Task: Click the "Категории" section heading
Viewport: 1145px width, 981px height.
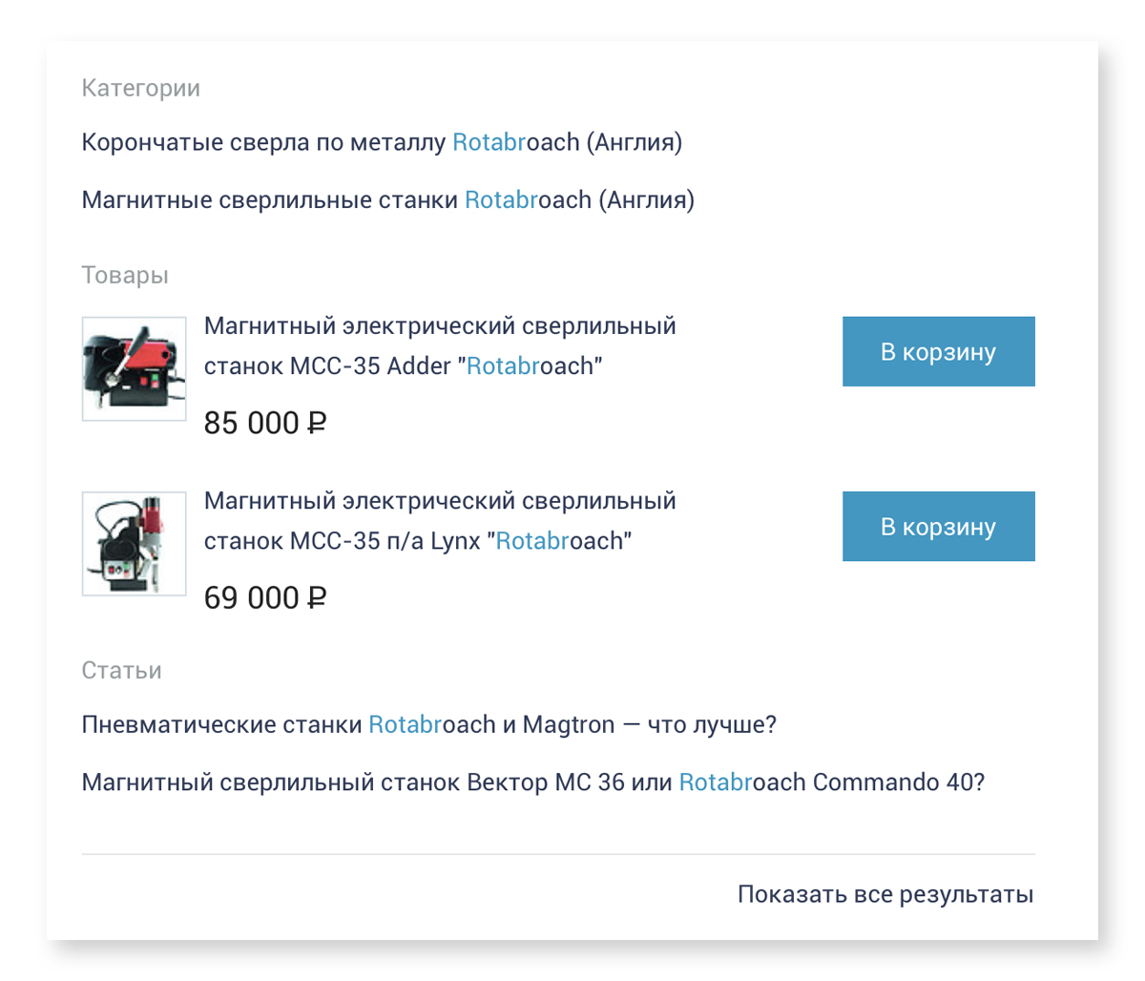Action: click(141, 89)
